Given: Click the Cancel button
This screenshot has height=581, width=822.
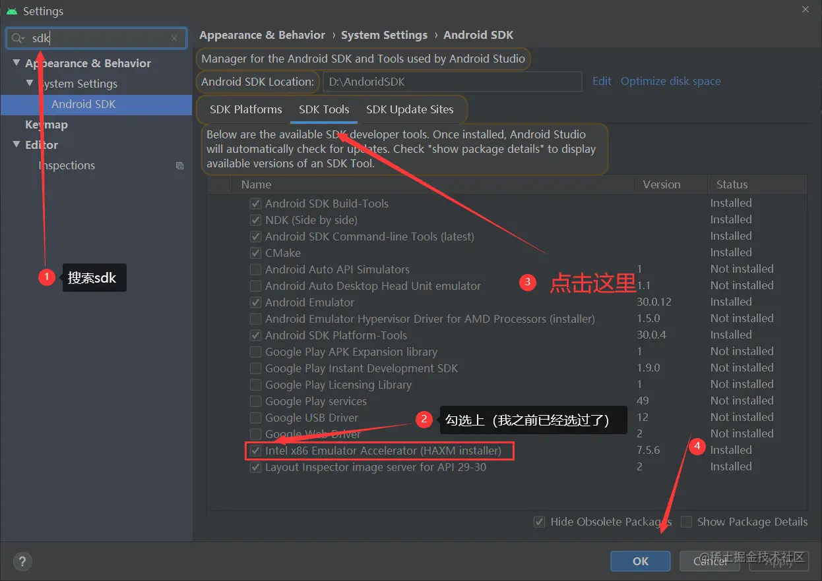Looking at the screenshot, I should pos(711,561).
